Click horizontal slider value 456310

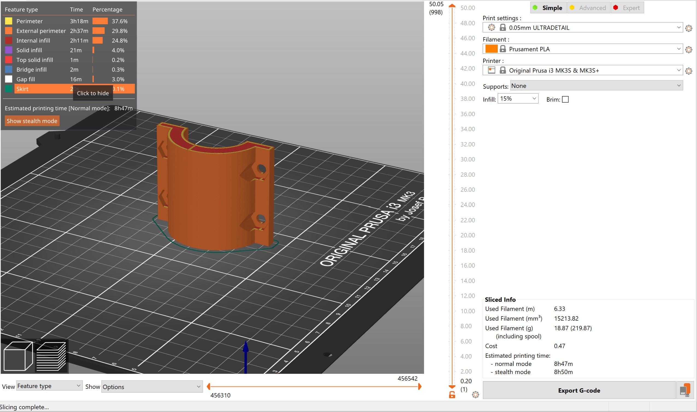click(x=220, y=395)
